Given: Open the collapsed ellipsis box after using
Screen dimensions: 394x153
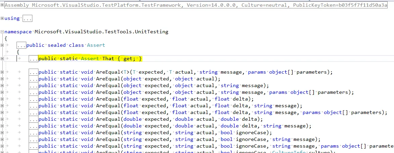Looking at the screenshot, I should click(27, 18).
